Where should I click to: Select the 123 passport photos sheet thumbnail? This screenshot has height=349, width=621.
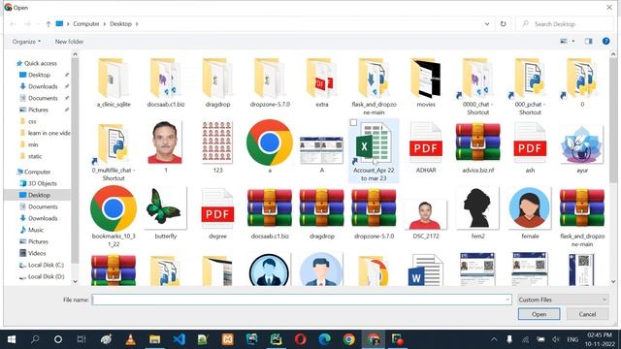pos(217,147)
